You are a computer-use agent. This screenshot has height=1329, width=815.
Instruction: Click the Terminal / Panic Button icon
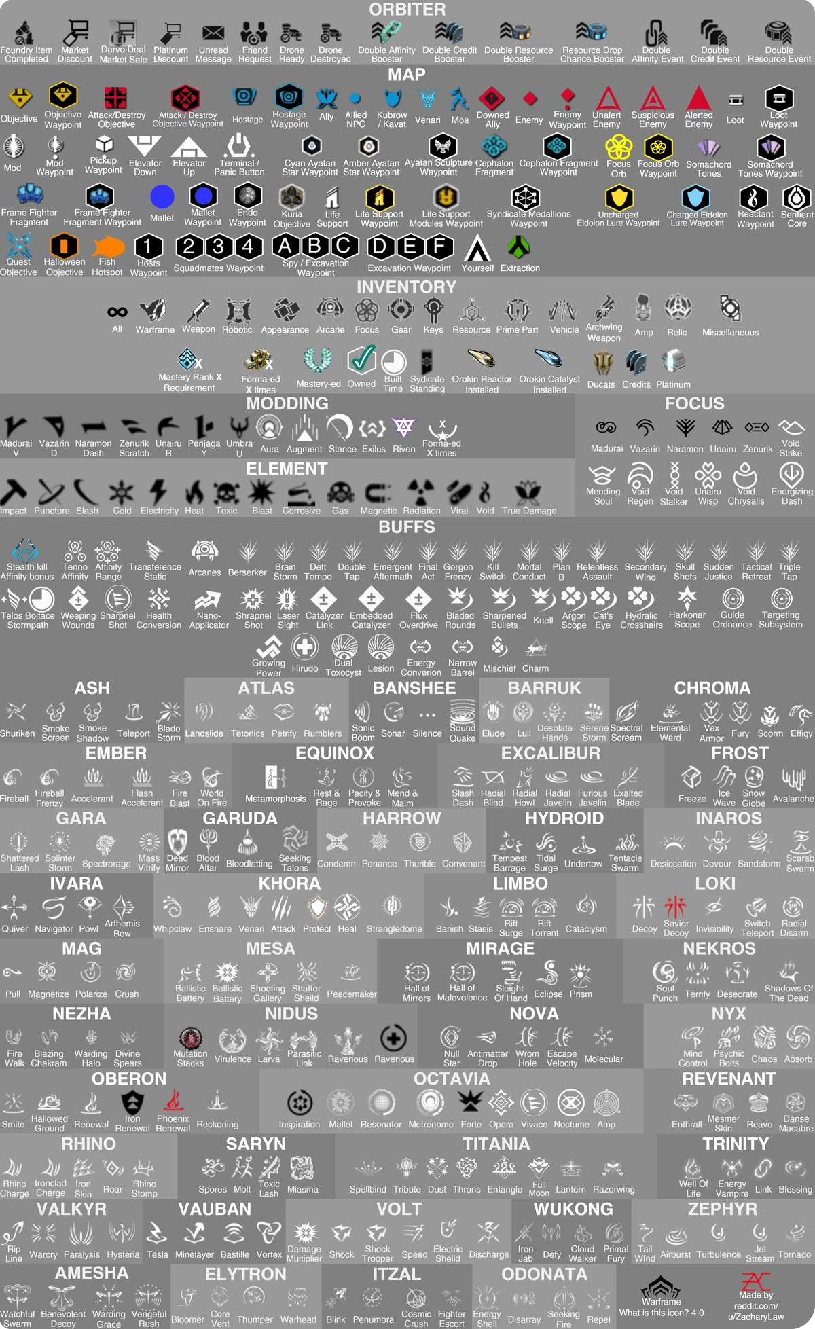(x=239, y=145)
